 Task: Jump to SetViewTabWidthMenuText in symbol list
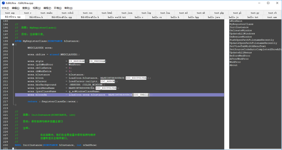(248, 46)
